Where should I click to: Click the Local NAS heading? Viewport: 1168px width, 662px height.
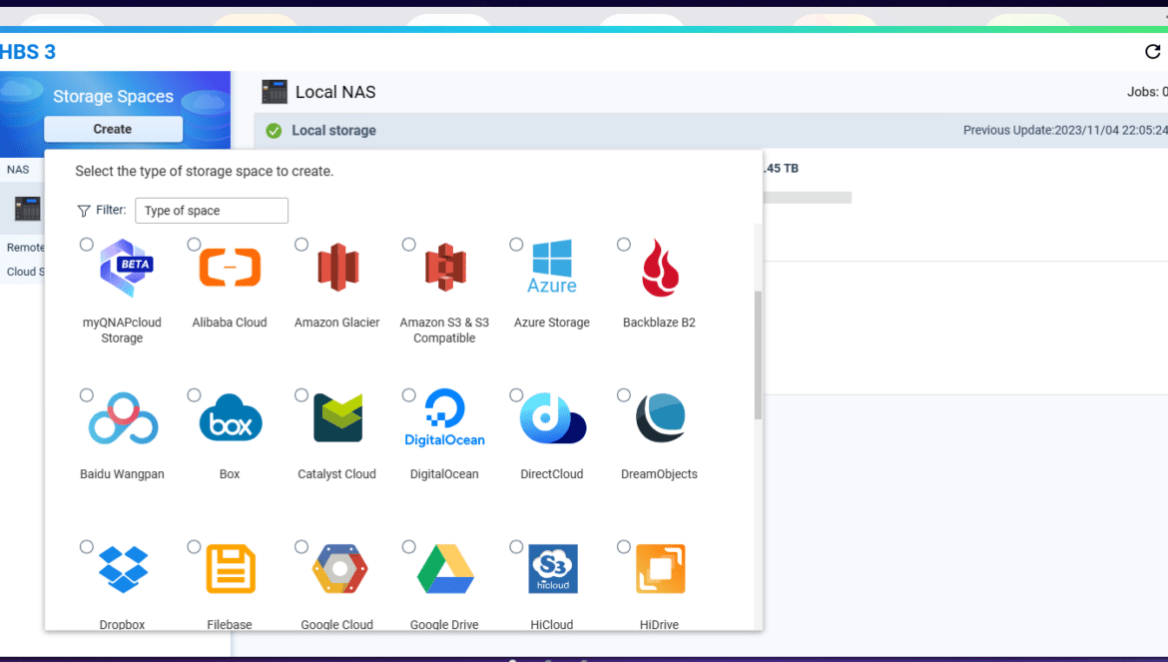click(x=335, y=92)
